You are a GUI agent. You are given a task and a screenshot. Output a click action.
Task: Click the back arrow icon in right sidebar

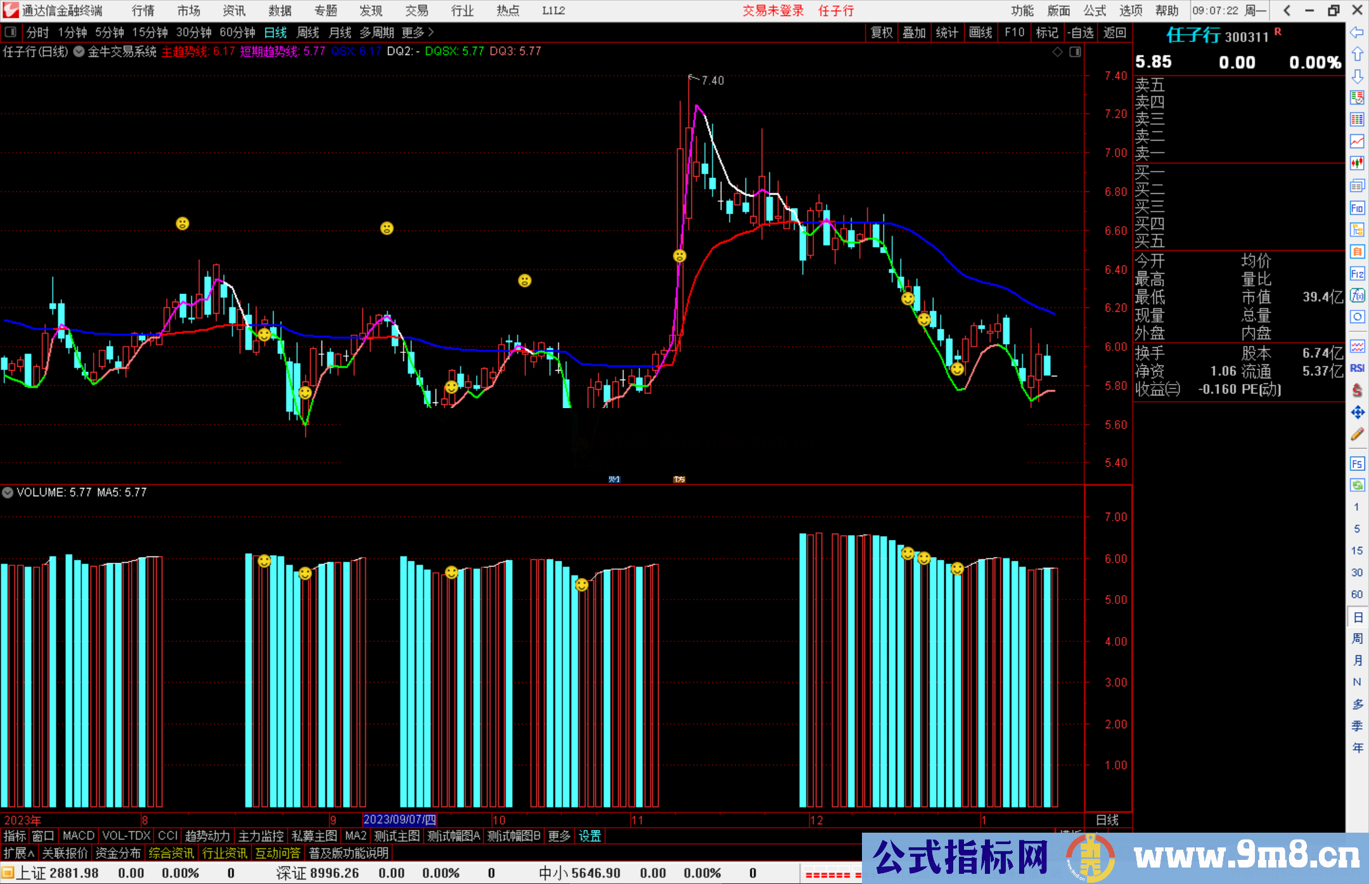pos(1357,32)
